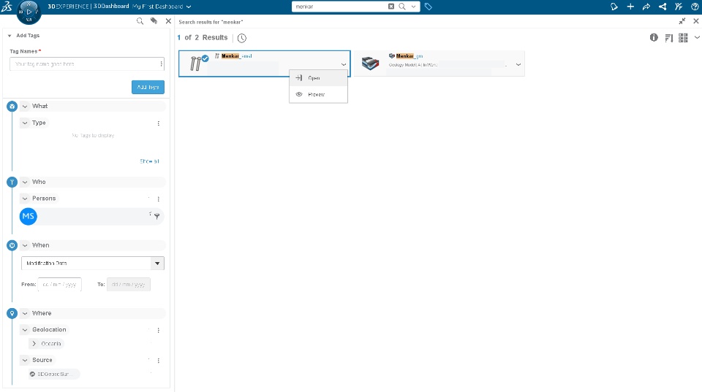The image size is (702, 392).
Task: Click the What category circle icon
Action: 12,107
